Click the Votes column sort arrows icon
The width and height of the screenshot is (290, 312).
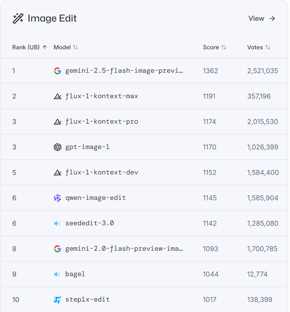268,47
